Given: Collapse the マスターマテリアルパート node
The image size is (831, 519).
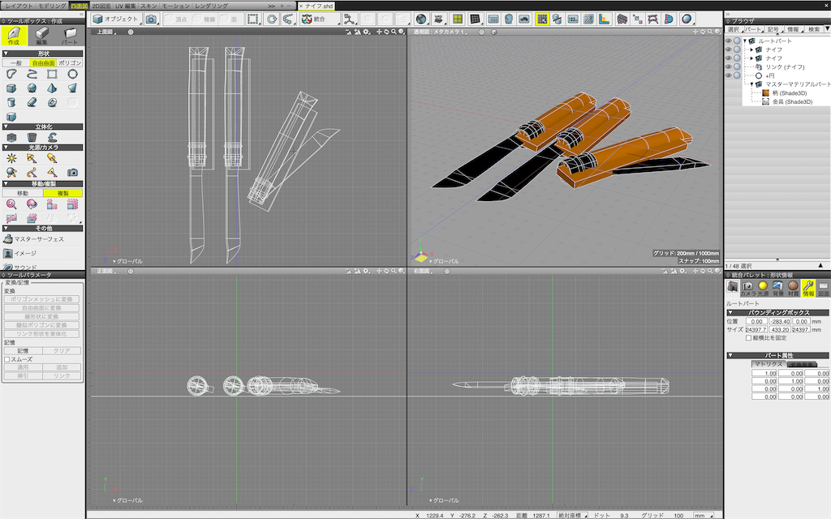Looking at the screenshot, I should click(751, 84).
